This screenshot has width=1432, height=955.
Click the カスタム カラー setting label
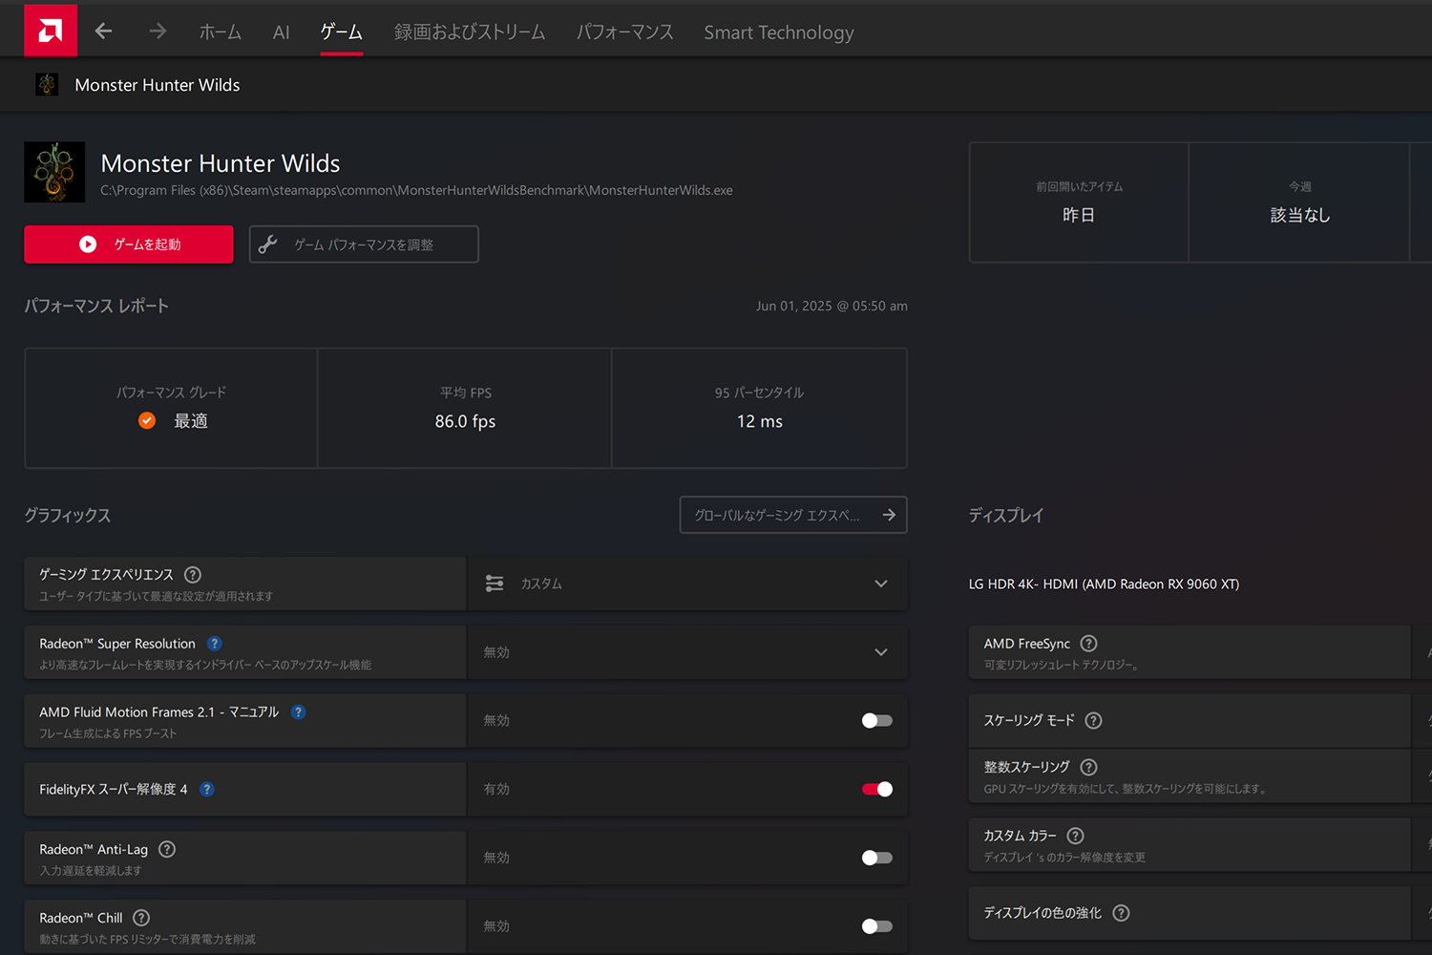click(x=1021, y=836)
